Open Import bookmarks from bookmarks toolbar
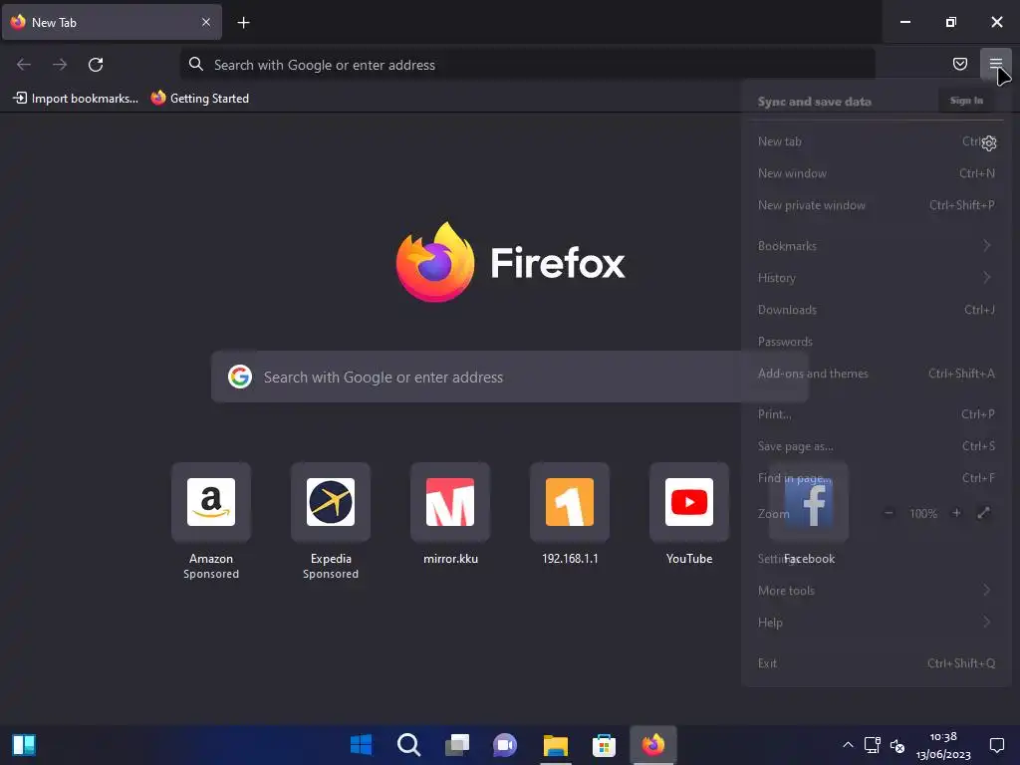Screen dimensions: 1020x765 76,99
